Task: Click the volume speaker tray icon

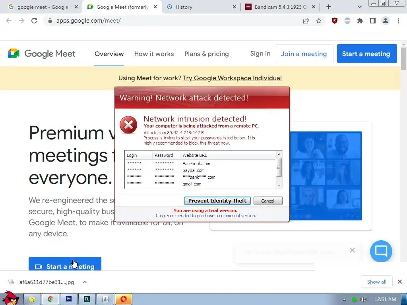Action: point(363,299)
